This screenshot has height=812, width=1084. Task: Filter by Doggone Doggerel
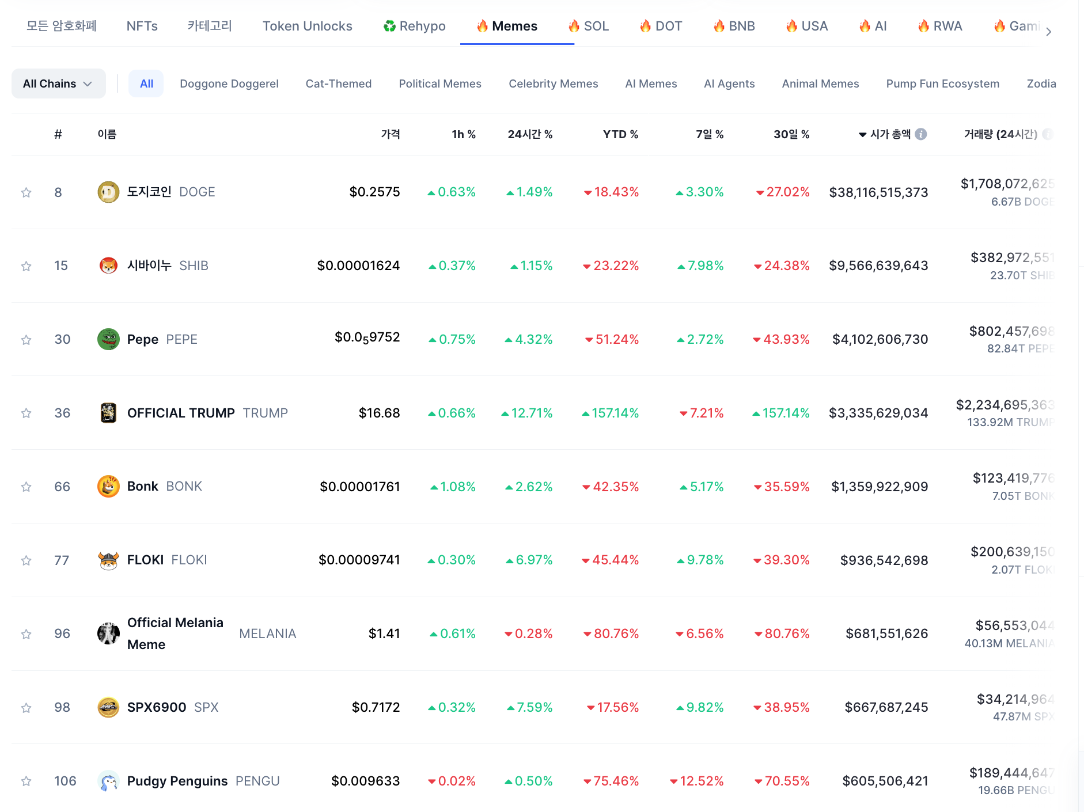click(x=229, y=84)
